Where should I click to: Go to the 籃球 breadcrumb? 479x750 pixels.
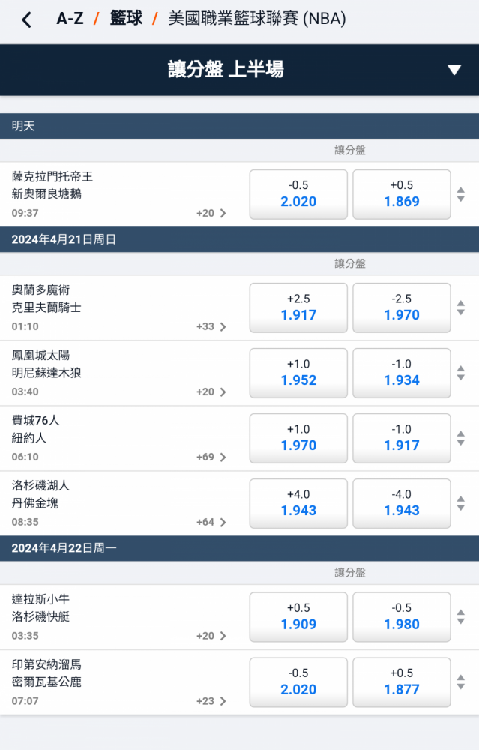point(126,19)
